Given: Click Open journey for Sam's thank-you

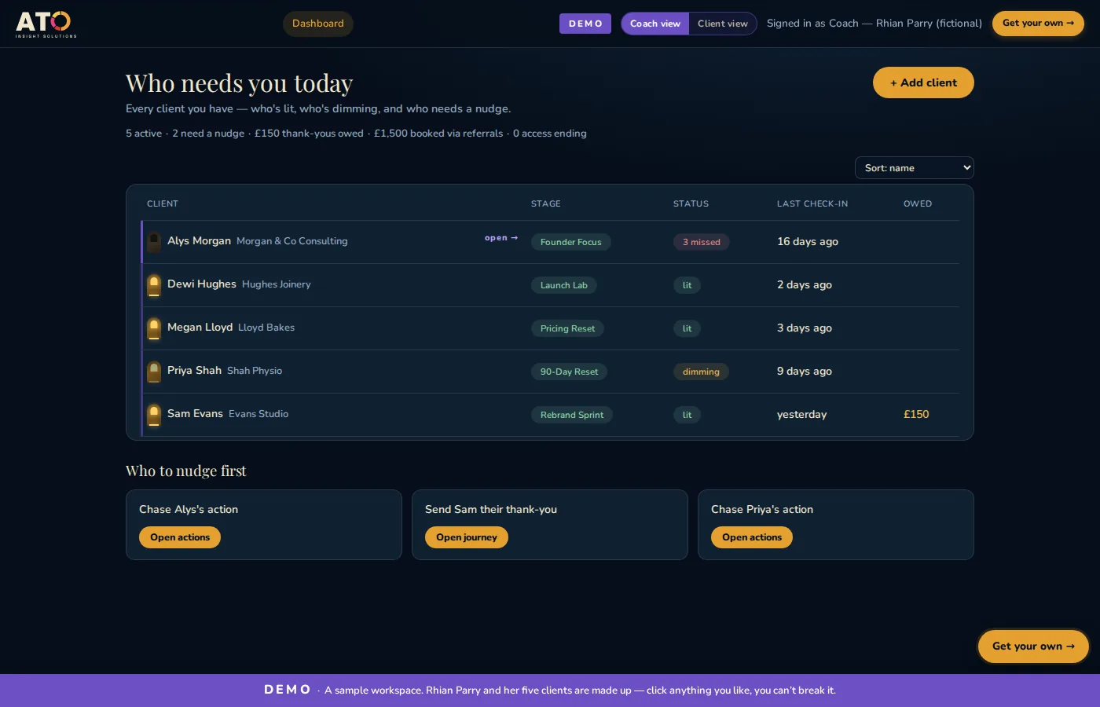Looking at the screenshot, I should click(x=467, y=537).
